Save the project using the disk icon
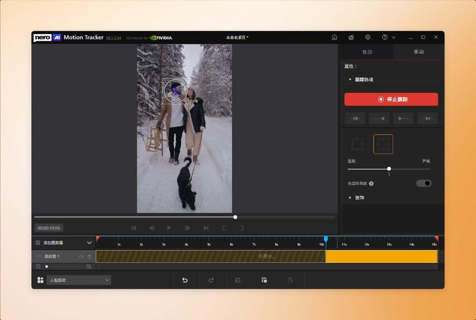The image size is (476, 320). click(x=264, y=280)
